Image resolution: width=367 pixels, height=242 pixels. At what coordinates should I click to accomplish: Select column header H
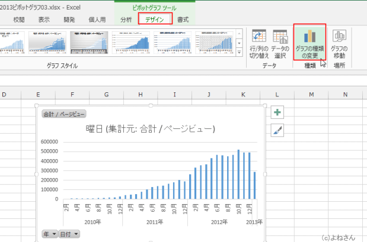click(141, 95)
